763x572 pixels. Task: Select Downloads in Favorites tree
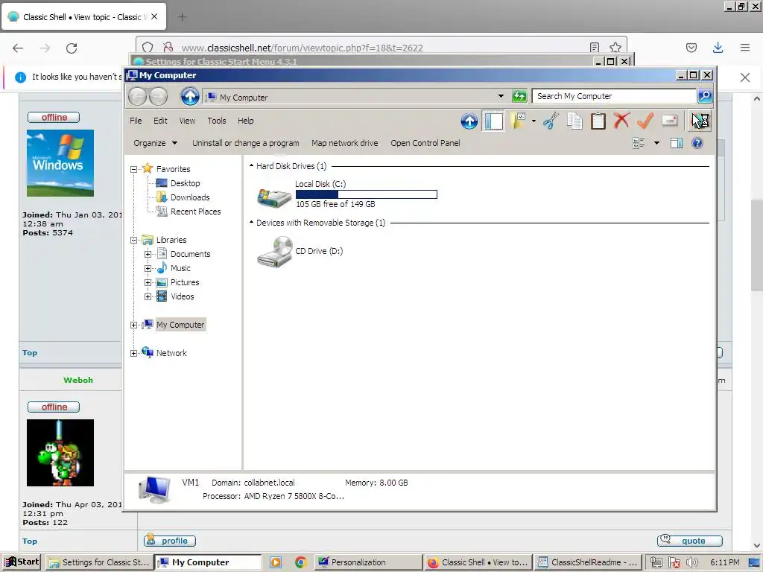(x=190, y=197)
